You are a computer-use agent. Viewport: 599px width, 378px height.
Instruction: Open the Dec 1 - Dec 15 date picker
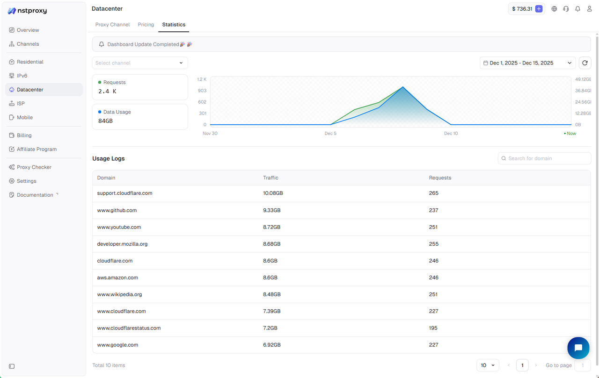click(527, 63)
